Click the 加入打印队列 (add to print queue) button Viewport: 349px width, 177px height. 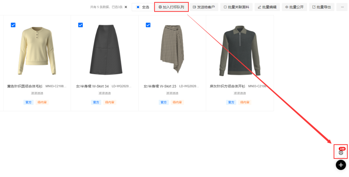[x=171, y=7]
